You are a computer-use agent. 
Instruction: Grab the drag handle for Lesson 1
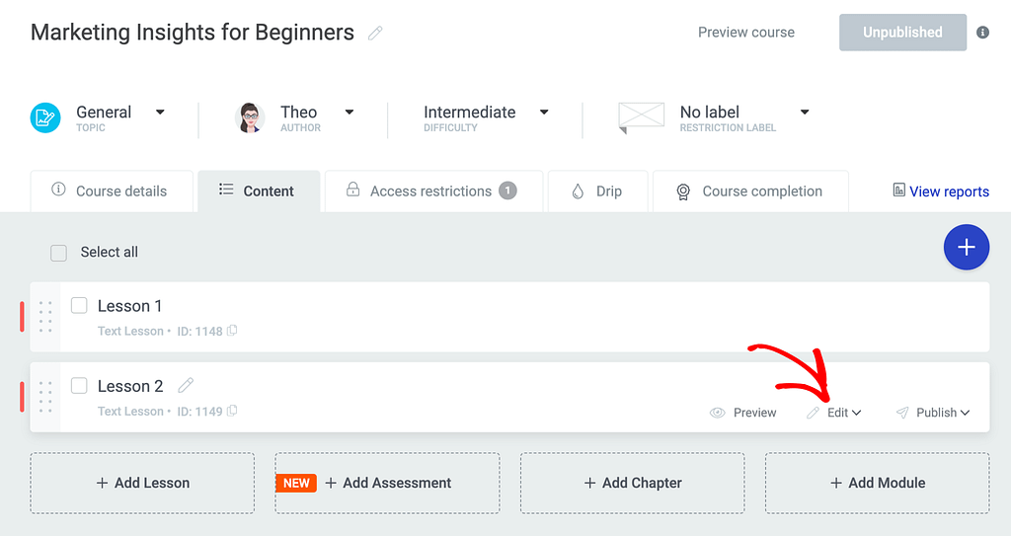click(45, 317)
